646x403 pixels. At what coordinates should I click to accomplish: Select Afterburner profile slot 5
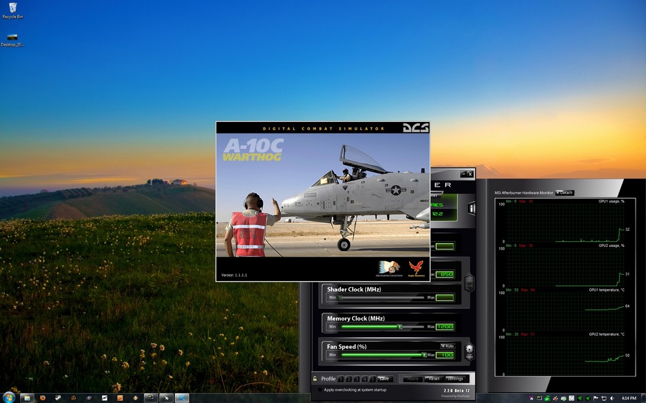[373, 378]
